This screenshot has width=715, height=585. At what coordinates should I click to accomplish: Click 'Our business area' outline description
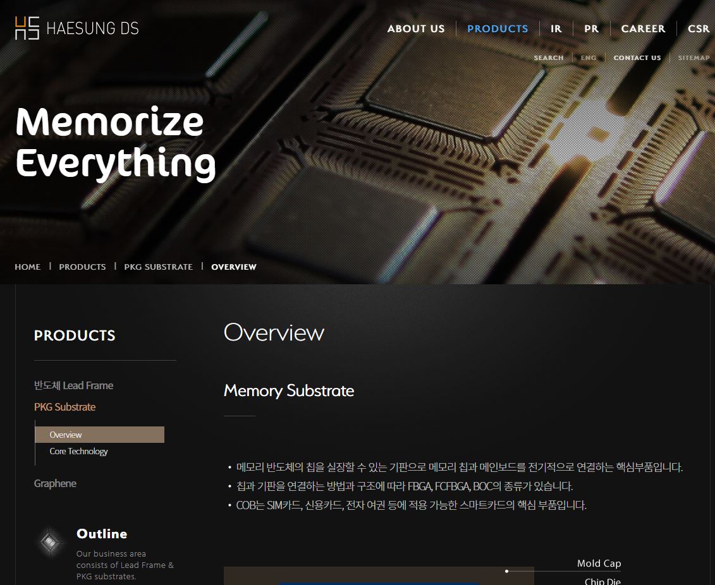tap(125, 565)
